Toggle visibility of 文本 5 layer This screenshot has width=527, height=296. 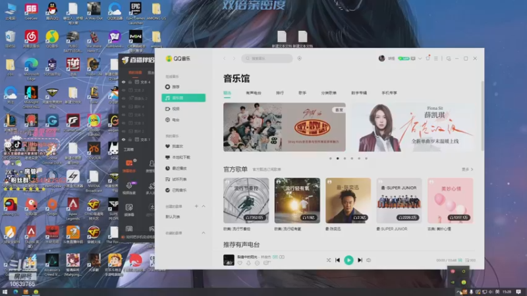[x=124, y=114]
